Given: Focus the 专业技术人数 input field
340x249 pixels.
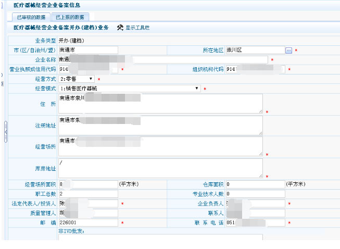Looking at the screenshot, I should (254, 194).
